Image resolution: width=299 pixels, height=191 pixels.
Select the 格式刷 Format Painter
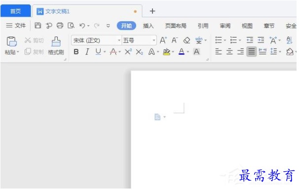pos(56,46)
